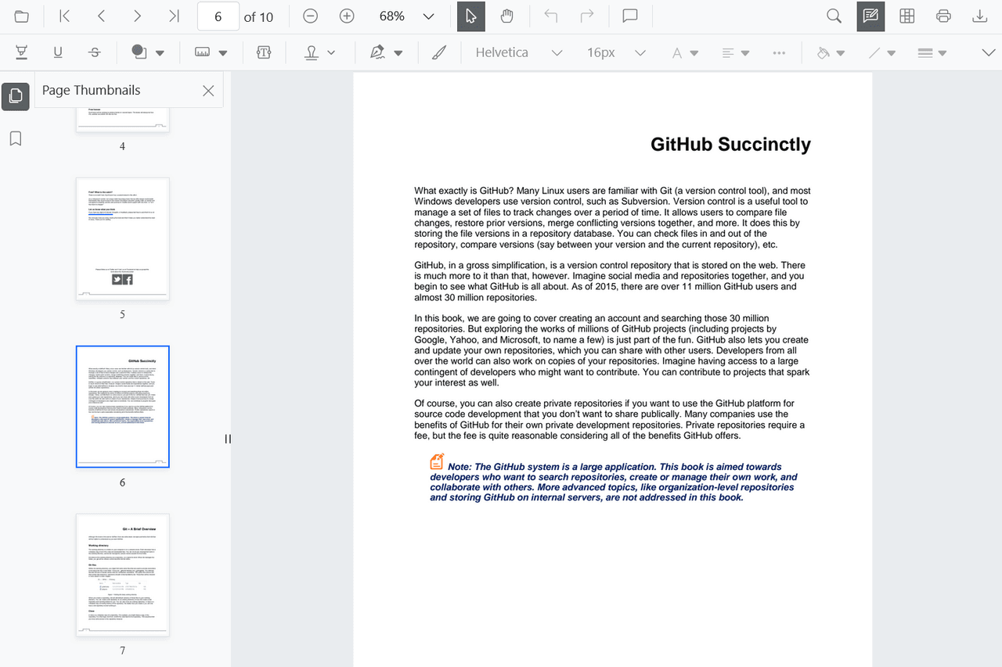The width and height of the screenshot is (1002, 667).
Task: Toggle the annotation edit toolbar
Action: pyautogui.click(x=870, y=16)
